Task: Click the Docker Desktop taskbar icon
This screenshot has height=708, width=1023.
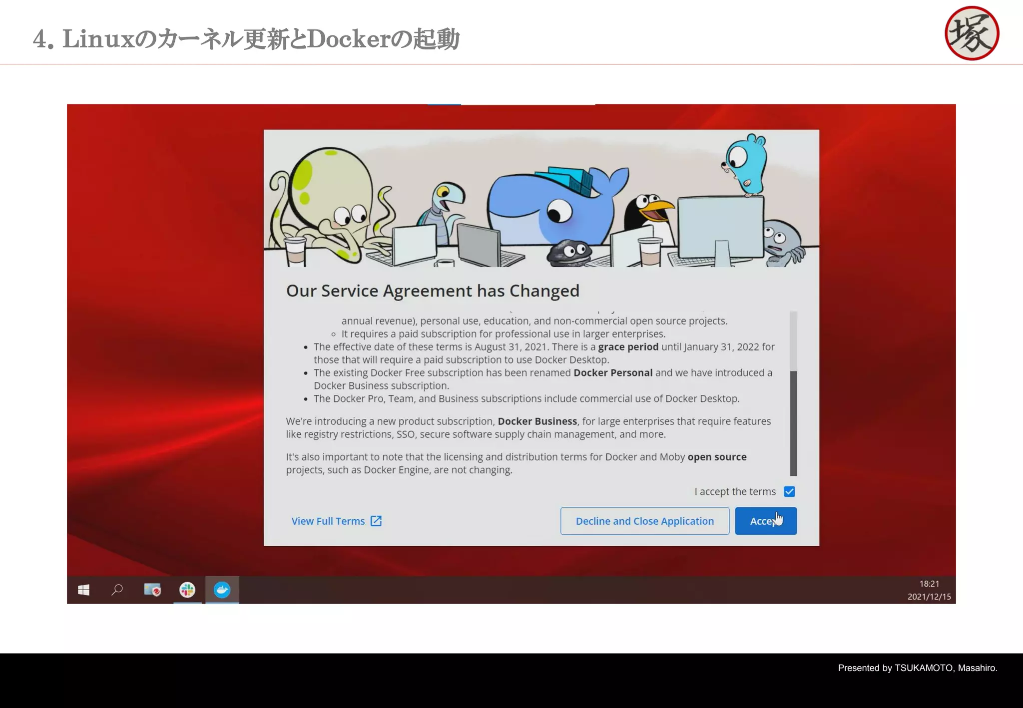Action: click(222, 590)
